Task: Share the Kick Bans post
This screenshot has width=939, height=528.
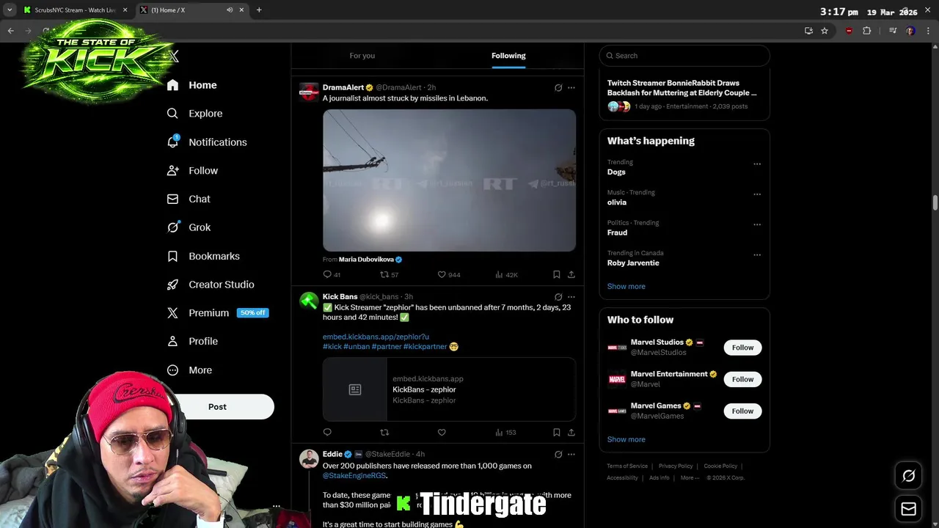Action: pos(571,433)
